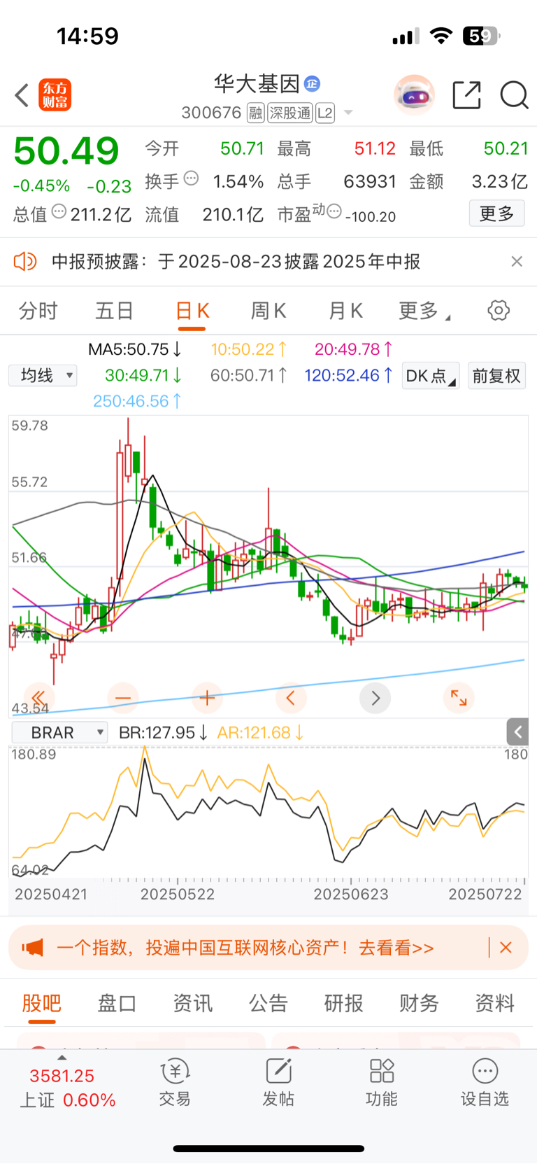Open the 资讯 tab

point(192,1004)
